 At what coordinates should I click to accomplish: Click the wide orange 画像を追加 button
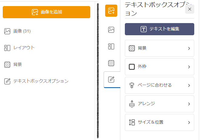tap(46, 12)
